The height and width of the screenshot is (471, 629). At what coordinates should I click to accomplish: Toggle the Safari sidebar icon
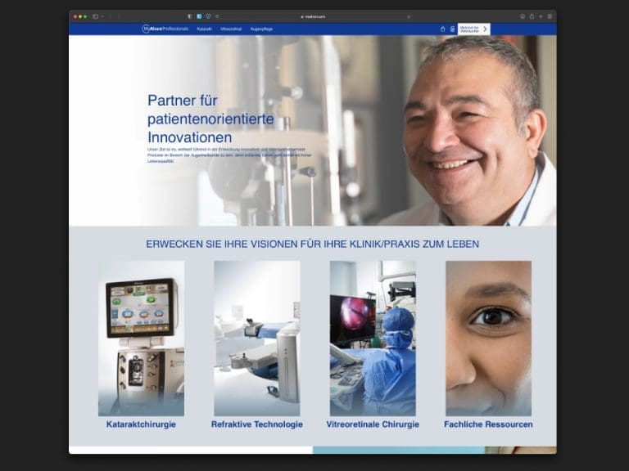96,16
